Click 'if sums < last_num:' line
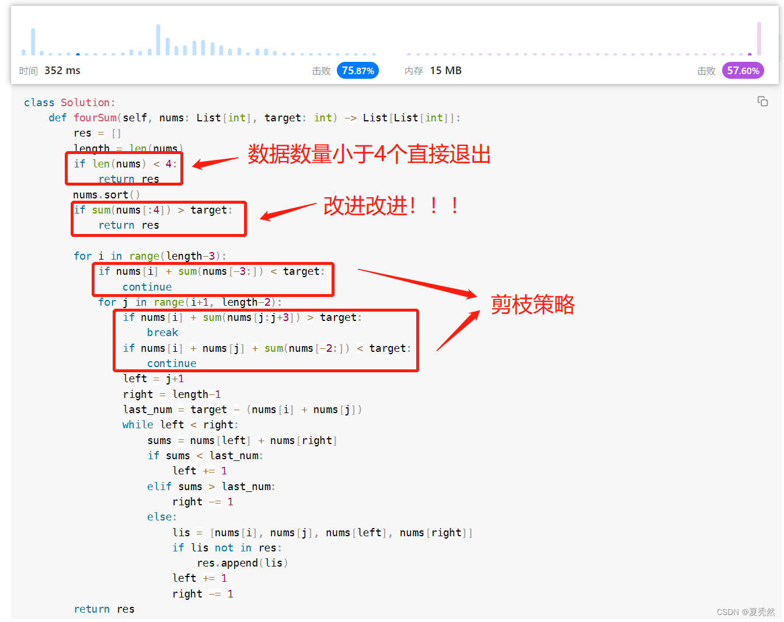This screenshot has width=784, height=622. coord(205,456)
